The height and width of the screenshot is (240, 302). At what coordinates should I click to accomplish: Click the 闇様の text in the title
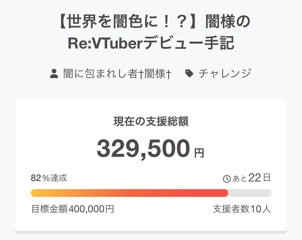click(x=228, y=21)
